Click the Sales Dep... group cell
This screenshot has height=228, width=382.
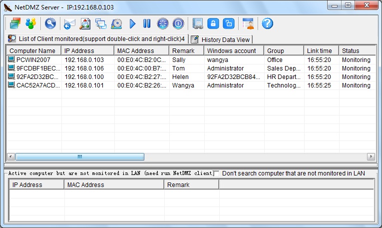(284, 68)
